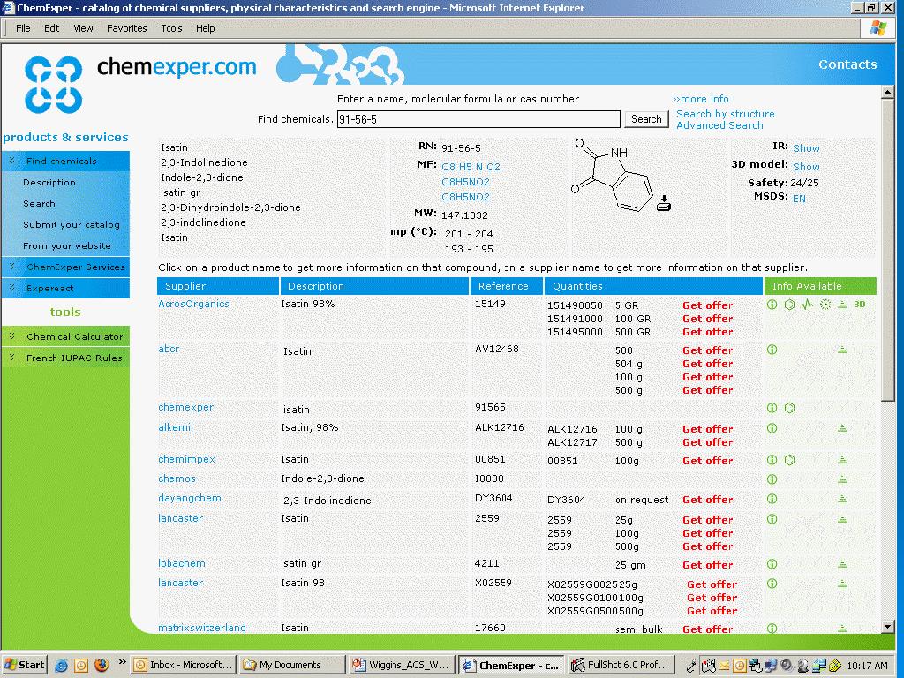Show the IR spectrum
904x678 pixels.
tap(806, 148)
